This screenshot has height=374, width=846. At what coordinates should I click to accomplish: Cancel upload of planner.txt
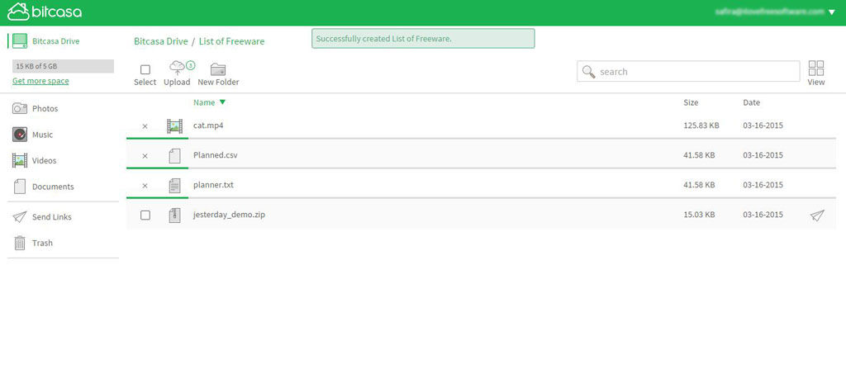pos(145,186)
